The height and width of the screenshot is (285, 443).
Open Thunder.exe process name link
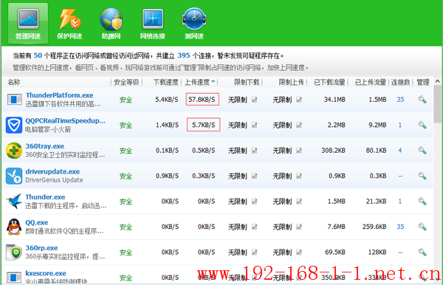point(45,197)
